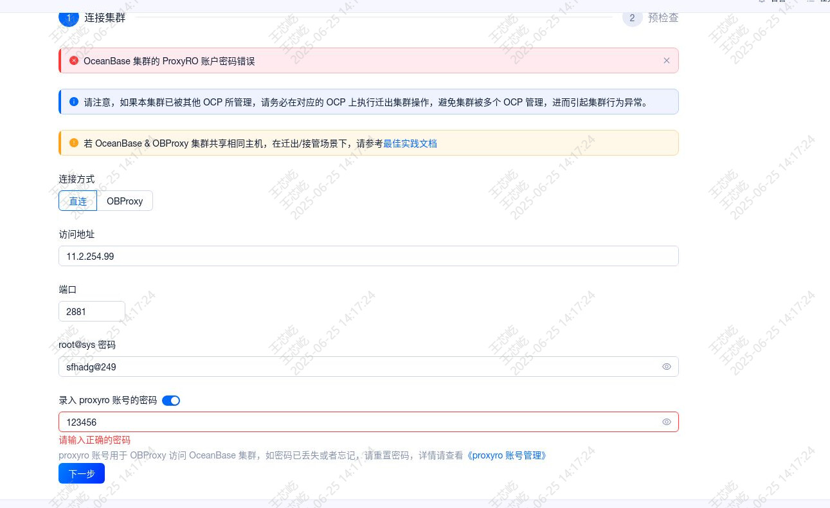Focus the root@sys 密码 input field

pos(368,367)
